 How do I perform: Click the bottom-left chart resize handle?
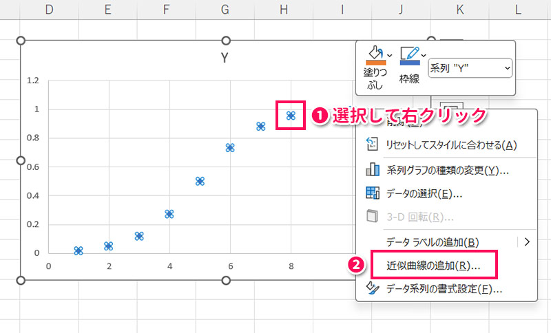click(21, 280)
